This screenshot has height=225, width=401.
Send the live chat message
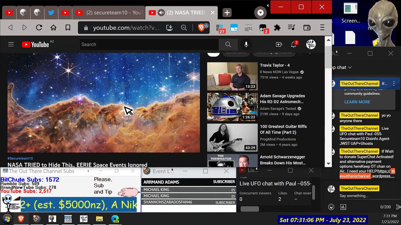[398, 207]
